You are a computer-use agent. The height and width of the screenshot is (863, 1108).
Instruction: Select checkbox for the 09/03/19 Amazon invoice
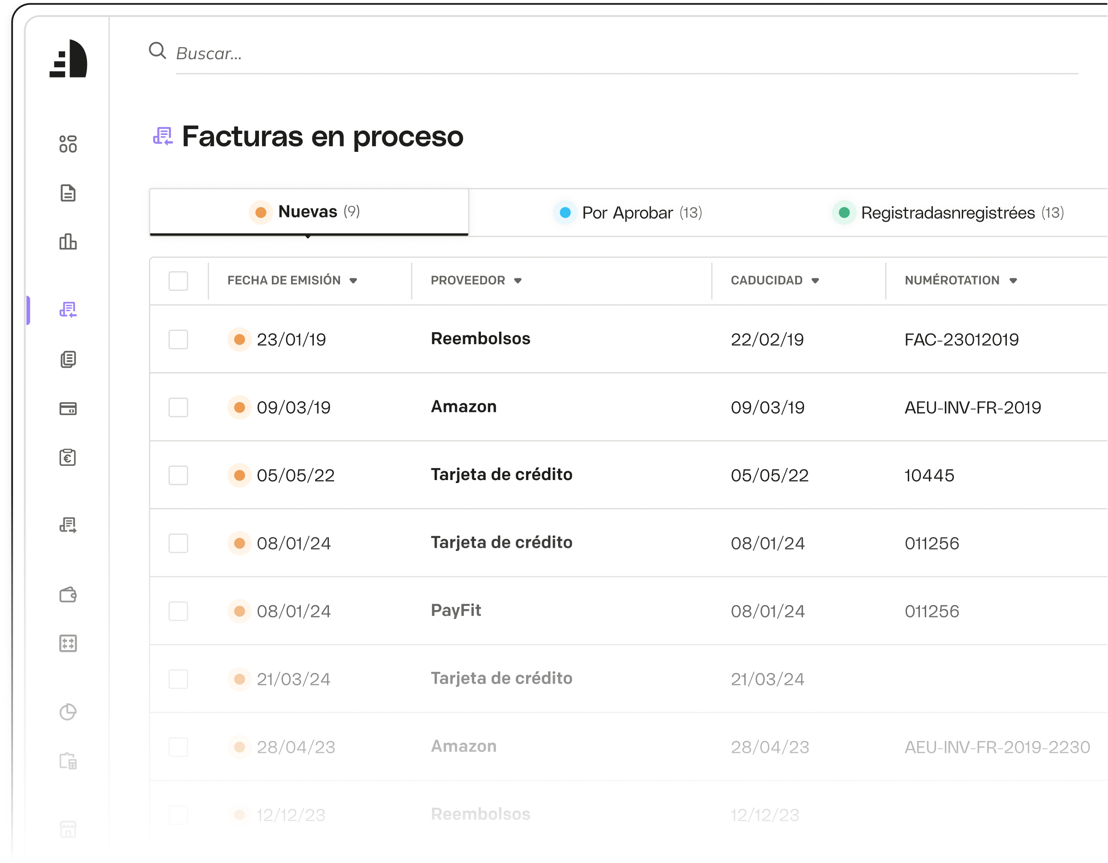coord(178,407)
